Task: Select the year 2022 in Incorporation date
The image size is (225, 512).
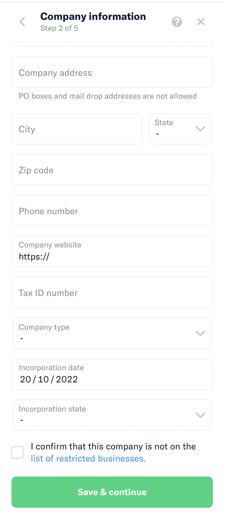Action: point(67,379)
